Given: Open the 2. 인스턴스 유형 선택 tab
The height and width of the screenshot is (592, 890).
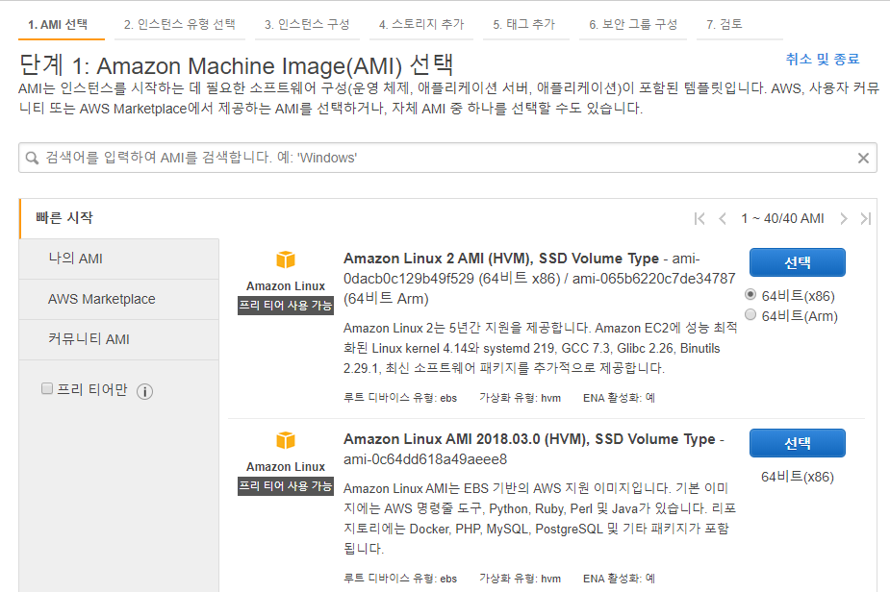Looking at the screenshot, I should tap(179, 25).
